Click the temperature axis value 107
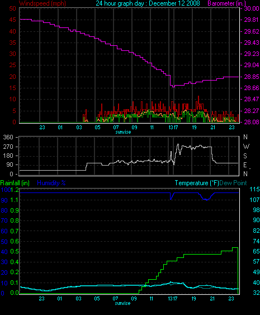Screen dimensions: 260x315 tap(254, 200)
